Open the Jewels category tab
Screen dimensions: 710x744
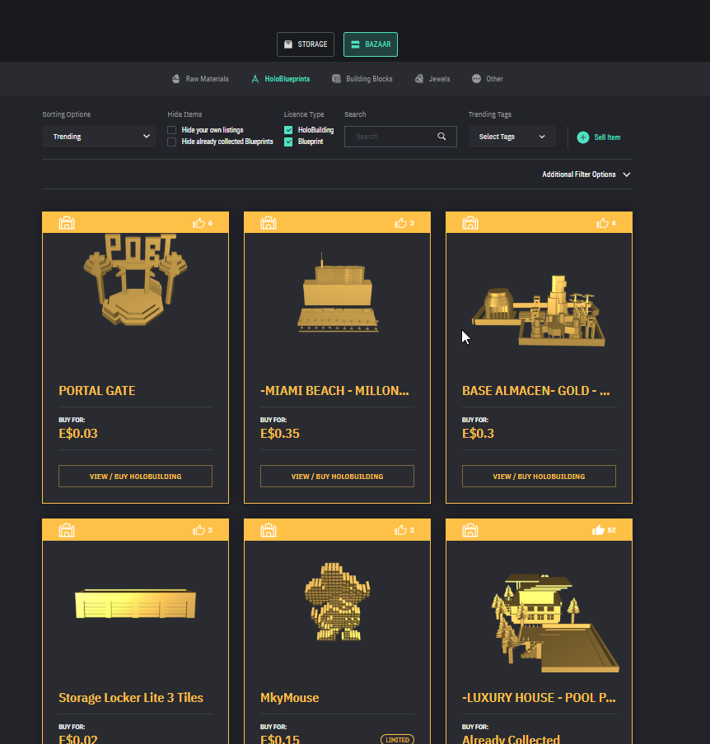tap(432, 79)
